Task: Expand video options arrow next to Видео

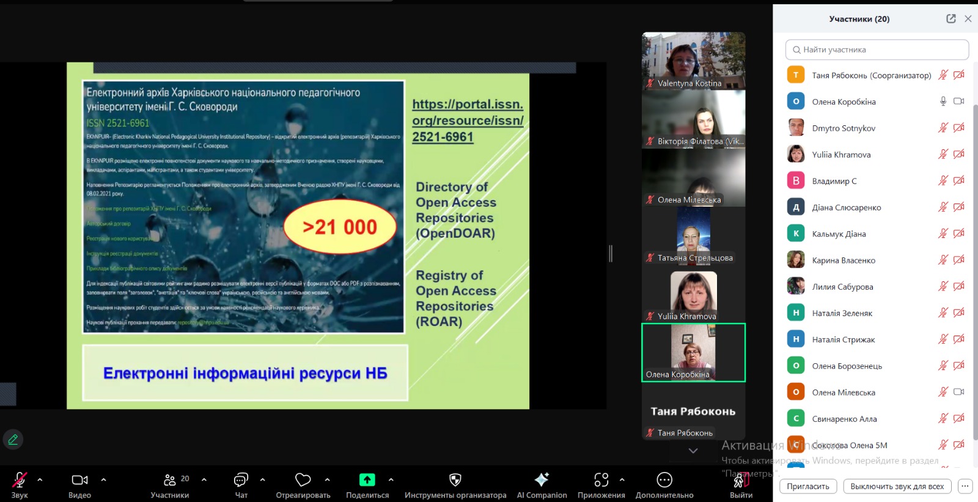Action: (103, 479)
